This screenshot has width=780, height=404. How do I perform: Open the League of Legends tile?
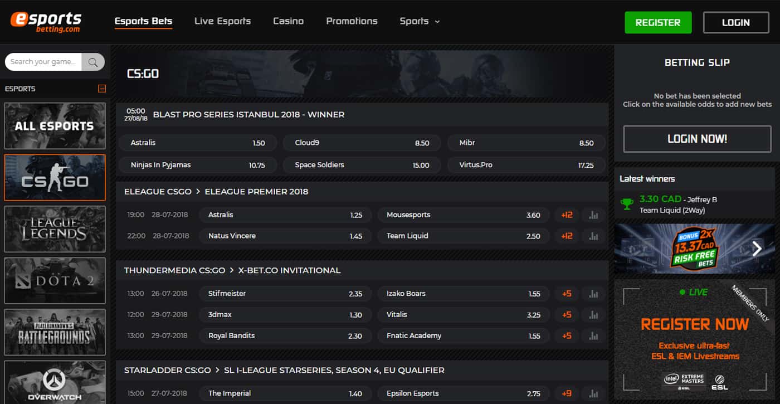tap(55, 229)
